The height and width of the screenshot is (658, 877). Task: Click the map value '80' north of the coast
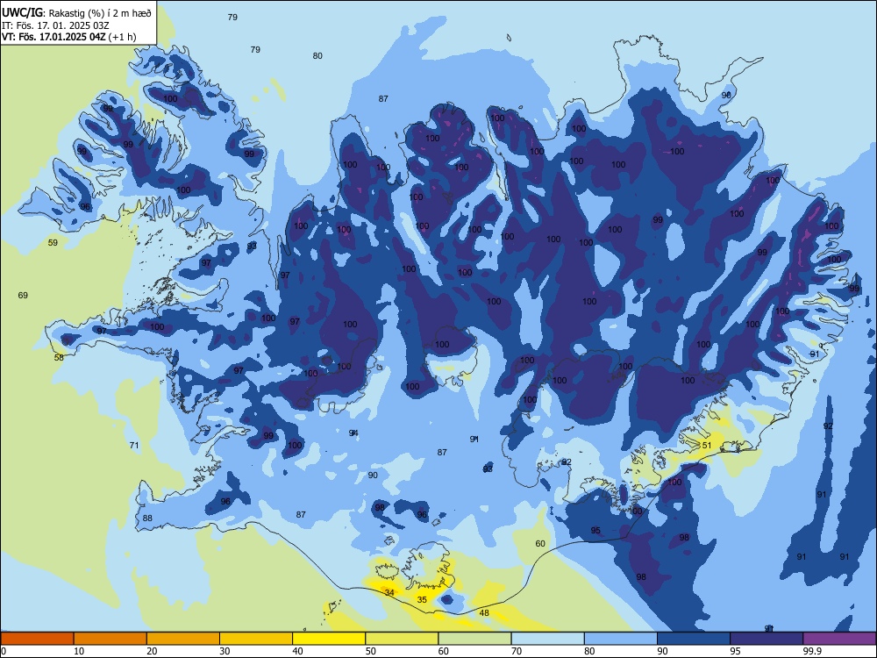tap(317, 56)
